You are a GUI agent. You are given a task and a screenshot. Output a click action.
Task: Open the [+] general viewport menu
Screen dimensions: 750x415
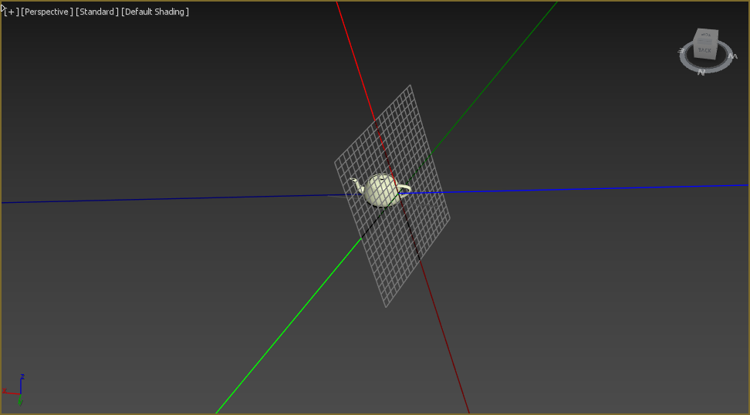11,12
